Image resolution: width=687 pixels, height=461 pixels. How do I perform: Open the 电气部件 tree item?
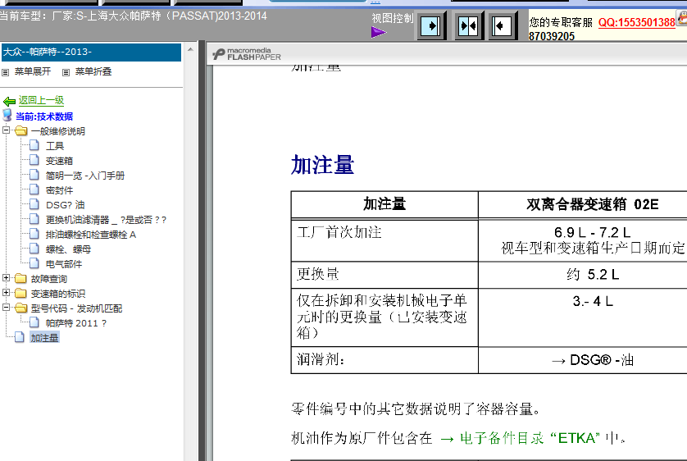(63, 264)
